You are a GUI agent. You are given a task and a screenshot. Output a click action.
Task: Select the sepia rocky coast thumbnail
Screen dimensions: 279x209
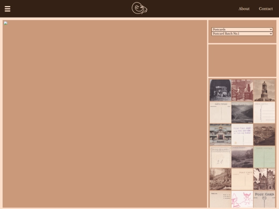pyautogui.click(x=220, y=179)
